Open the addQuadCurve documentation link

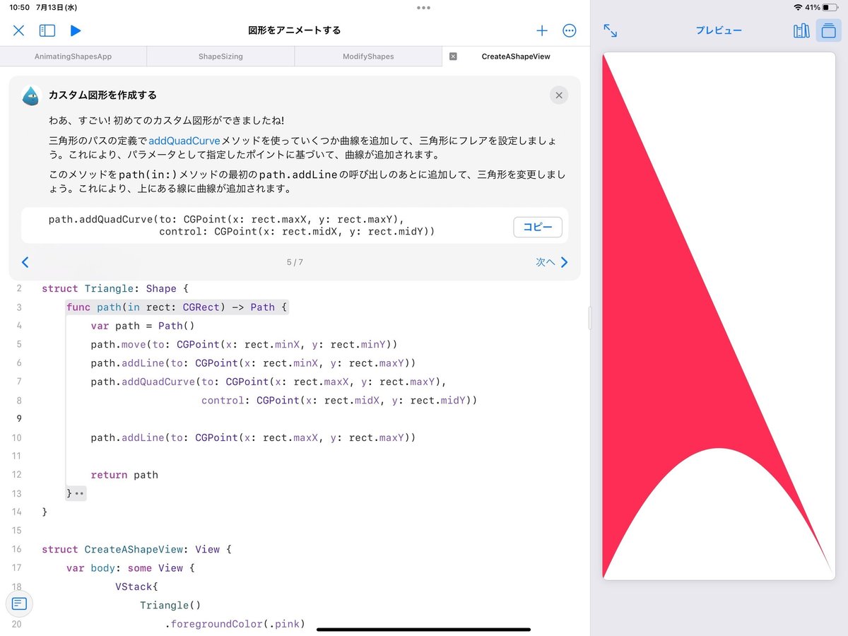184,141
